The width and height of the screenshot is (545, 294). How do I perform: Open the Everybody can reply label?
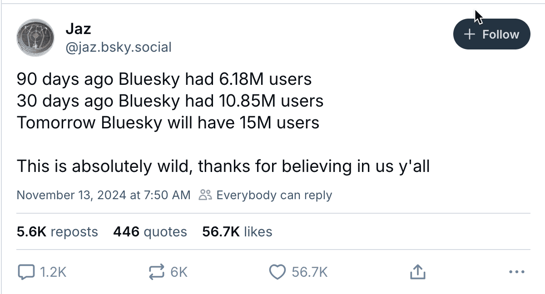tap(274, 196)
